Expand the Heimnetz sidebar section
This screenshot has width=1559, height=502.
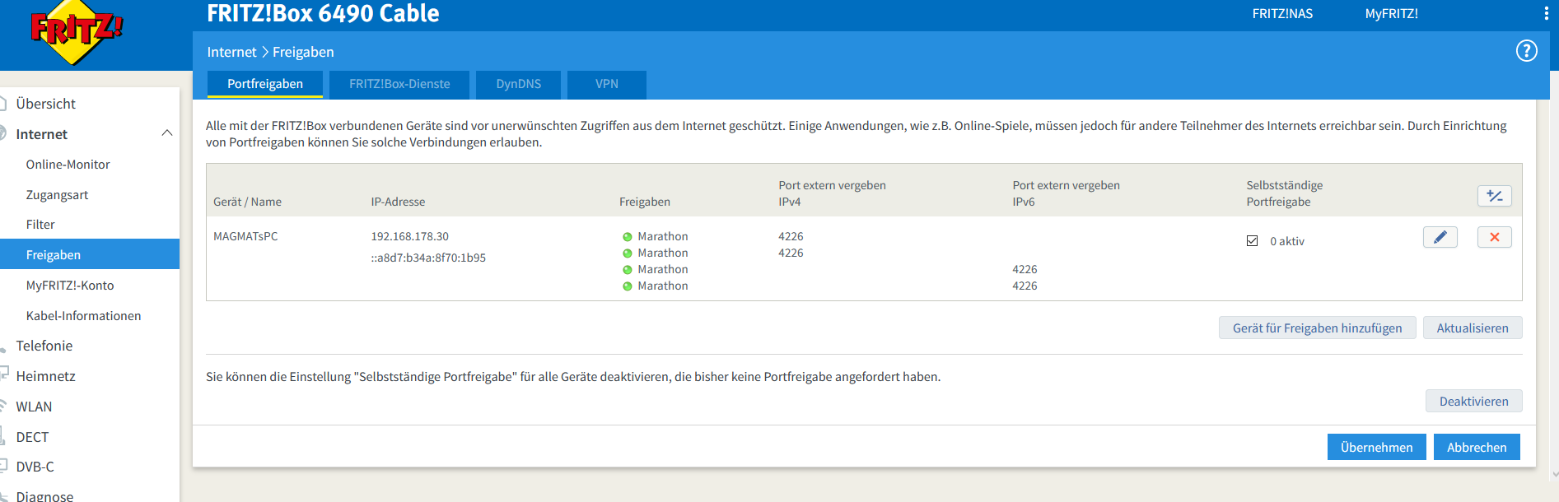tap(45, 376)
